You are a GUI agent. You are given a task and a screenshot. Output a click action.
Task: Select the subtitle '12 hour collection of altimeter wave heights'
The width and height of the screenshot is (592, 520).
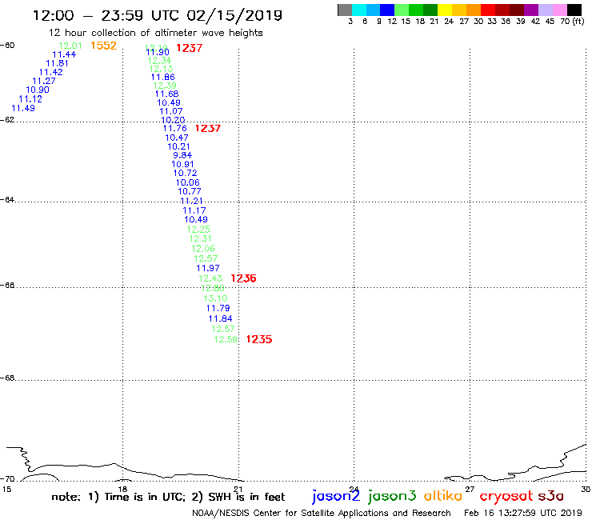[x=155, y=33]
